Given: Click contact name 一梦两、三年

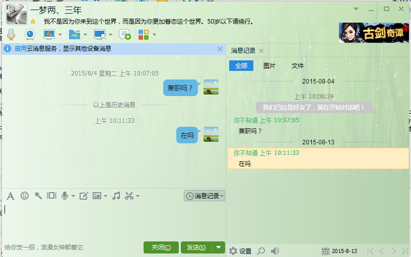Looking at the screenshot, I should (56, 10).
